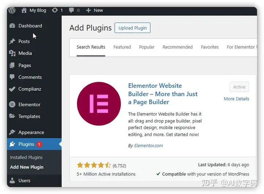Click the Dashboard gauge icon

[12, 26]
